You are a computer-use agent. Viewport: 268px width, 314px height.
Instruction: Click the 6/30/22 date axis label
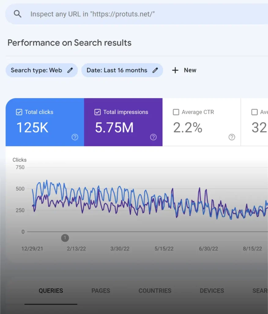point(208,249)
